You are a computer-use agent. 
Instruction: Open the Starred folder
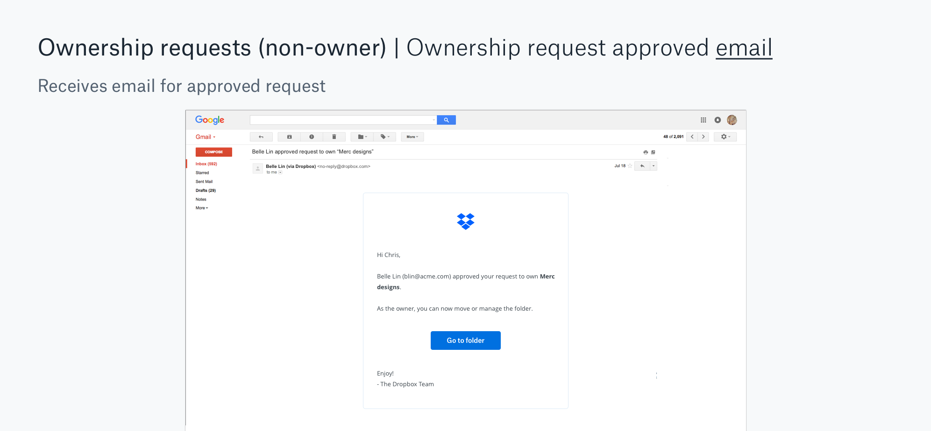(202, 173)
